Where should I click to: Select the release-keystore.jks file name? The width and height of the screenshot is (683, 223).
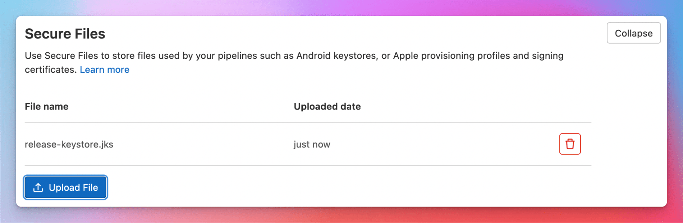point(69,144)
